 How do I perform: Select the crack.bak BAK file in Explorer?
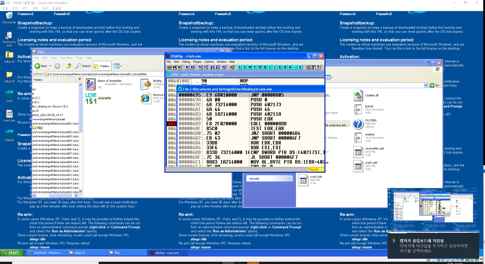coord(310,180)
